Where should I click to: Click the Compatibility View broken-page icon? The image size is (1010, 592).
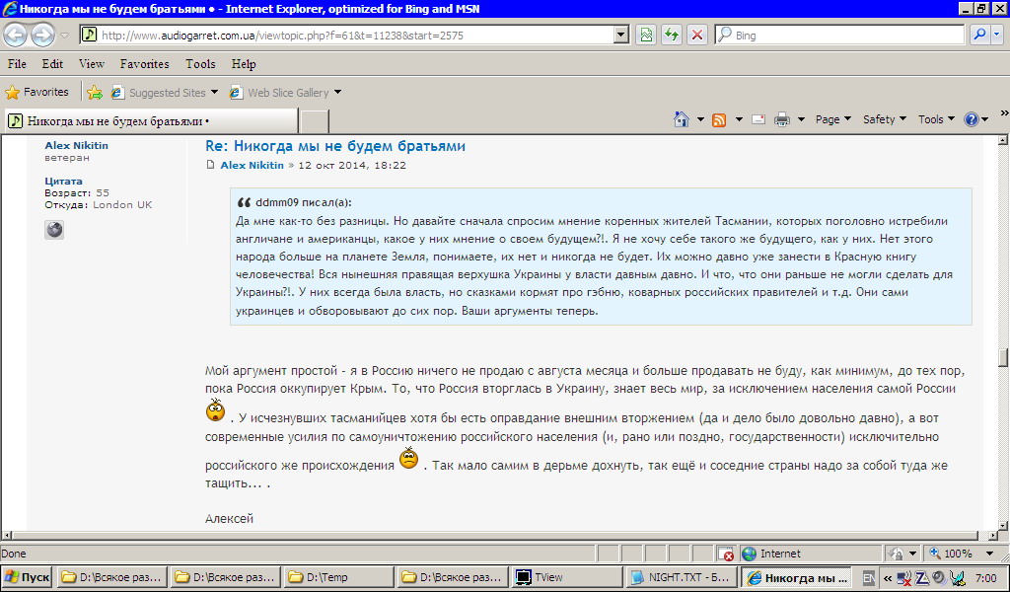coord(645,36)
